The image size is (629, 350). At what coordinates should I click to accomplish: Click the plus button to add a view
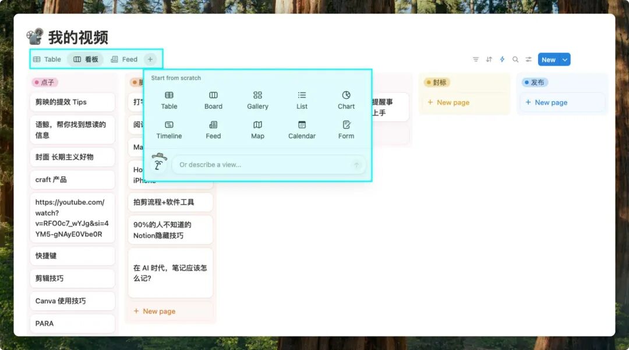(150, 59)
